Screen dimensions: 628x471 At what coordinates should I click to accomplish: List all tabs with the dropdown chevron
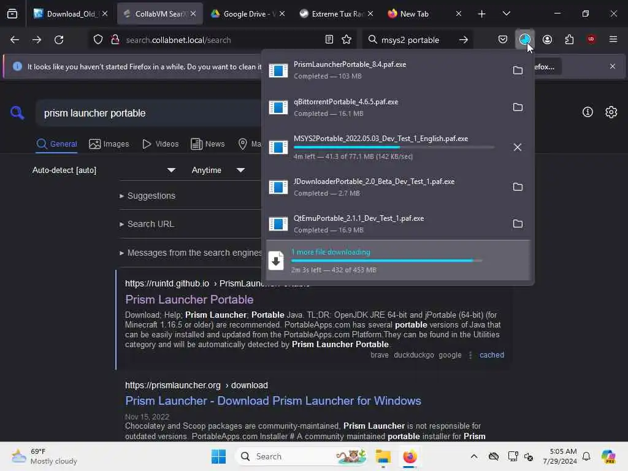coord(506,14)
